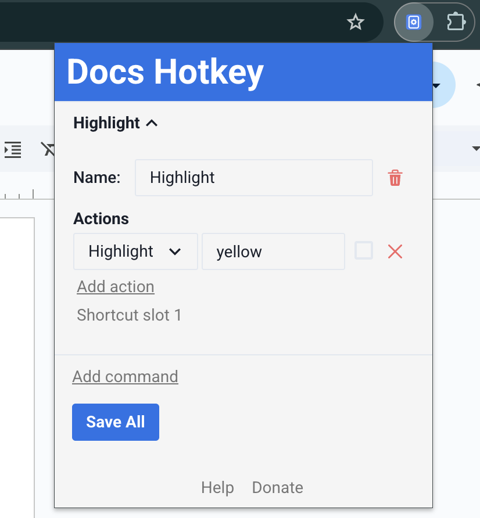Open the browser Extensions puzzle icon
Image resolution: width=480 pixels, height=518 pixels.
456,22
